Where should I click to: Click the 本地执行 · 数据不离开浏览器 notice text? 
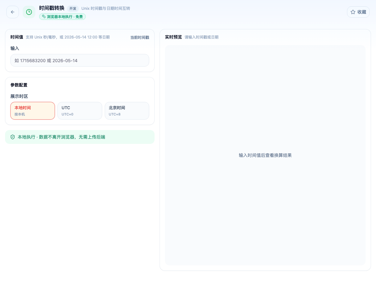coord(62,137)
